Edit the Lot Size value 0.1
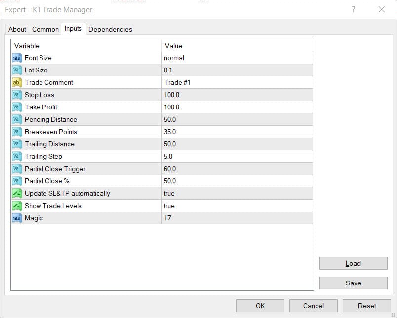Screen dimensions: 397x318 237,70
